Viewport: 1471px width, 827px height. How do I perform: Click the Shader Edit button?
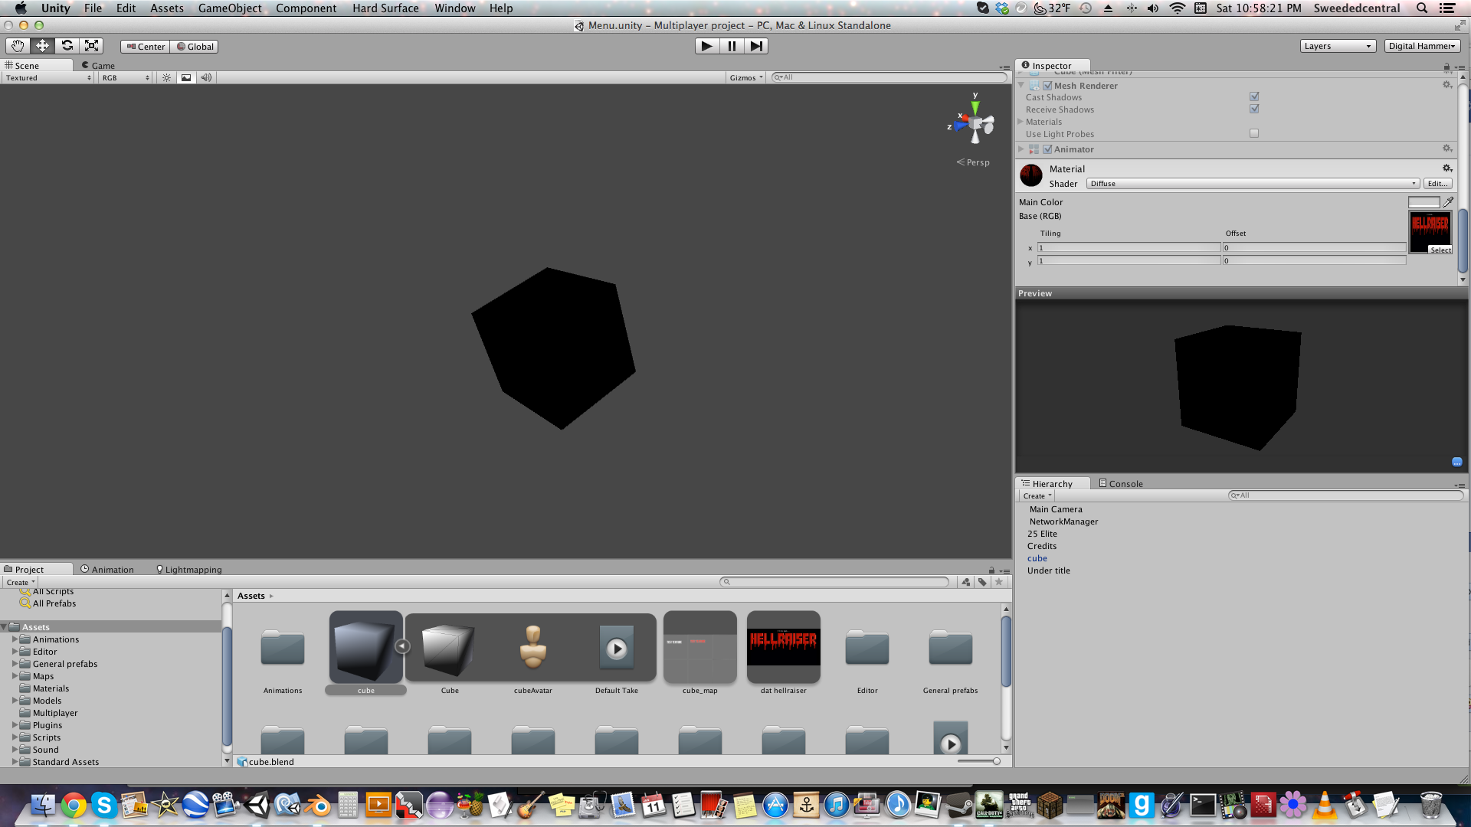[x=1437, y=184]
